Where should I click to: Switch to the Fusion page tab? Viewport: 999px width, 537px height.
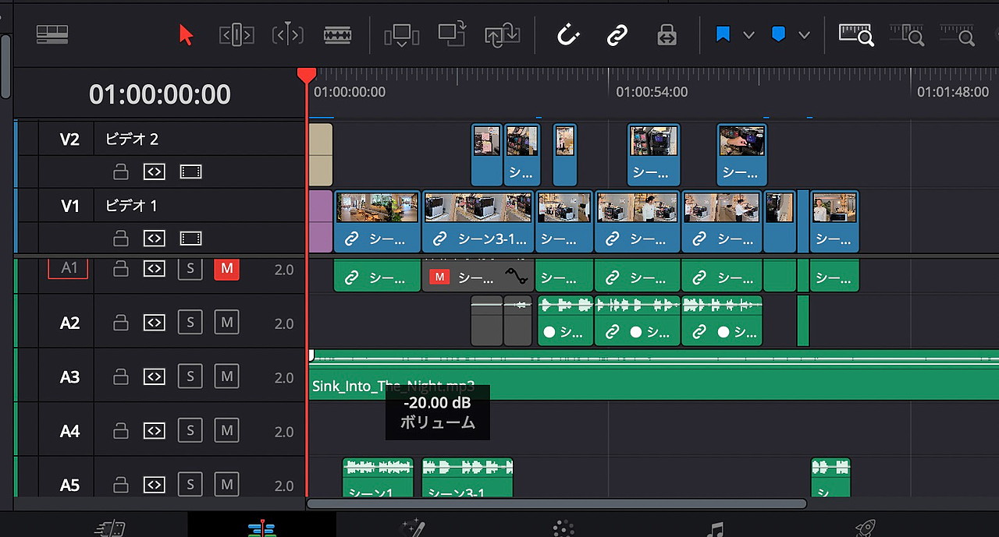point(411,528)
